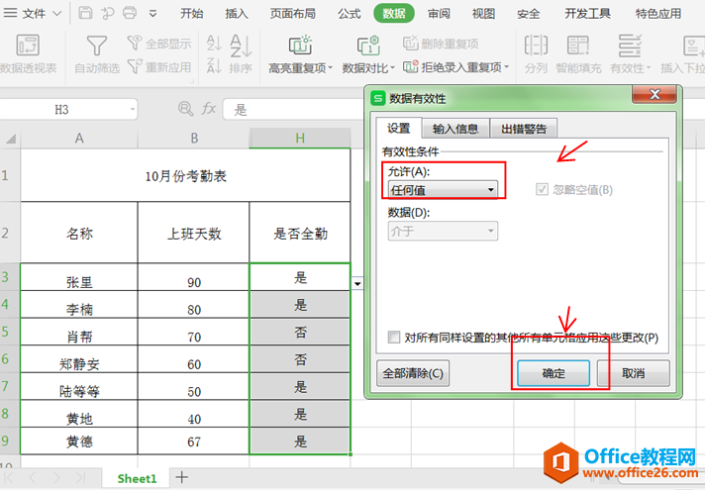The image size is (705, 490).
Task: Open the cell H3 dropdown arrow
Action: pos(357,284)
